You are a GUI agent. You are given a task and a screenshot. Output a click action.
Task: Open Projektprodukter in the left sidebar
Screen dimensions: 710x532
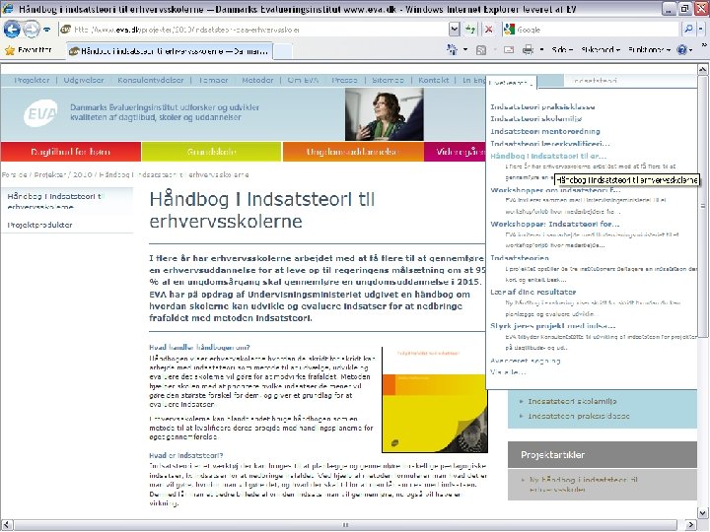tap(39, 225)
